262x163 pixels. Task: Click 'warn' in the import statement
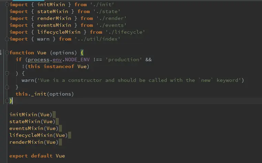click(x=43, y=39)
